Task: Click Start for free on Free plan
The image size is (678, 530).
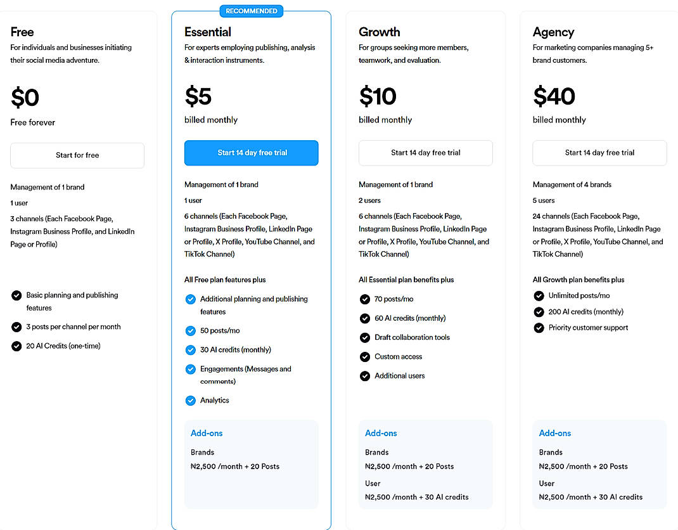Action: point(77,155)
